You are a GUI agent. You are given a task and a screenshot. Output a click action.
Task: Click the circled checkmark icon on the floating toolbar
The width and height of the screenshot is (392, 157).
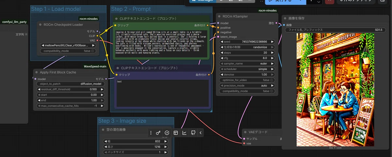tap(167, 133)
